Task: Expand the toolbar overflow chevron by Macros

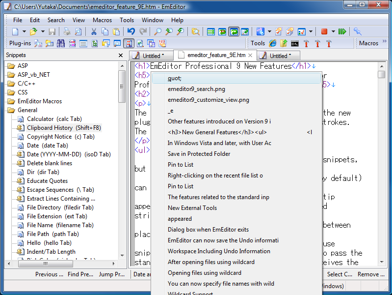Action: 385,41
